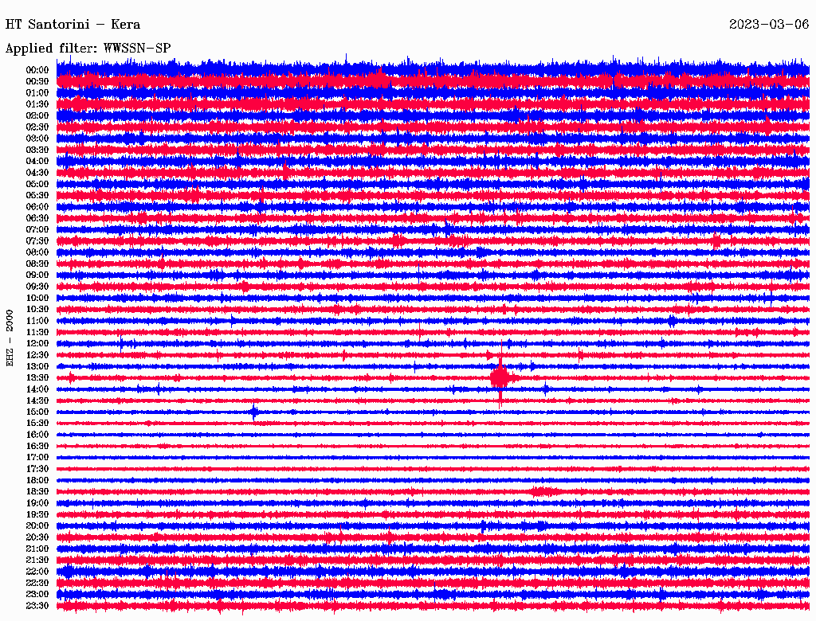
Task: Select the 18:00 time label
Action: pyautogui.click(x=37, y=481)
